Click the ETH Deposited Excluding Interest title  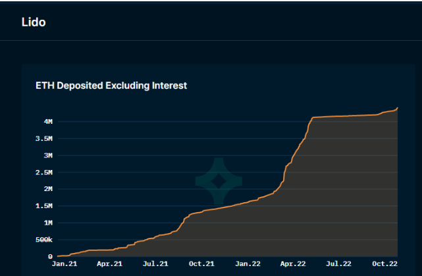111,86
